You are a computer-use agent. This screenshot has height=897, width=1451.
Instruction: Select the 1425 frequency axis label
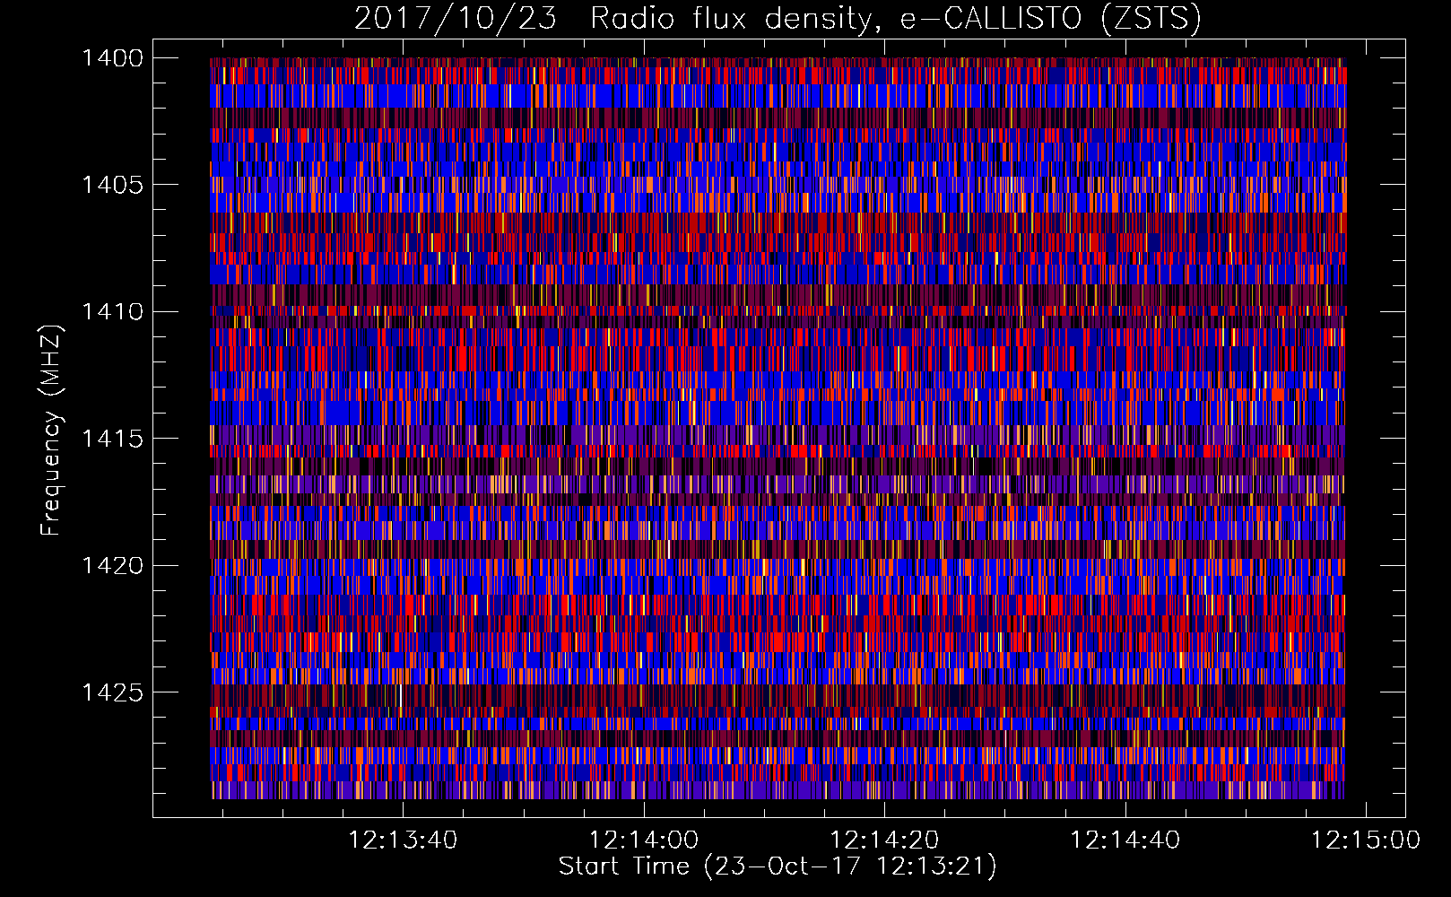[112, 692]
